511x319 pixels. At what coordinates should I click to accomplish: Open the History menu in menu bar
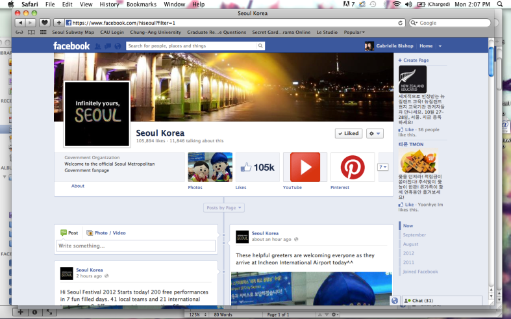(109, 5)
